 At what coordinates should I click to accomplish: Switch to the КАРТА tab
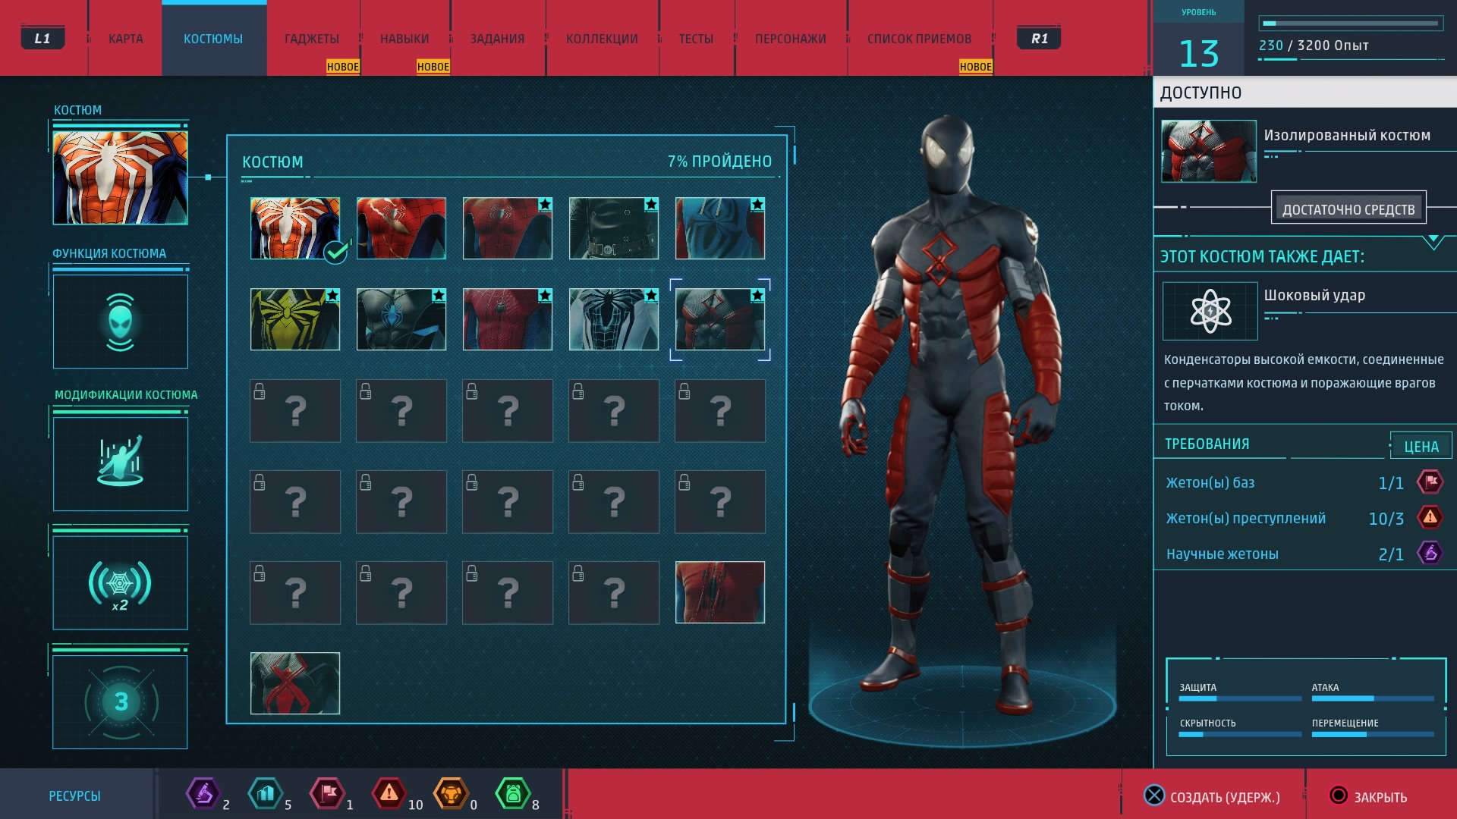pyautogui.click(x=125, y=39)
